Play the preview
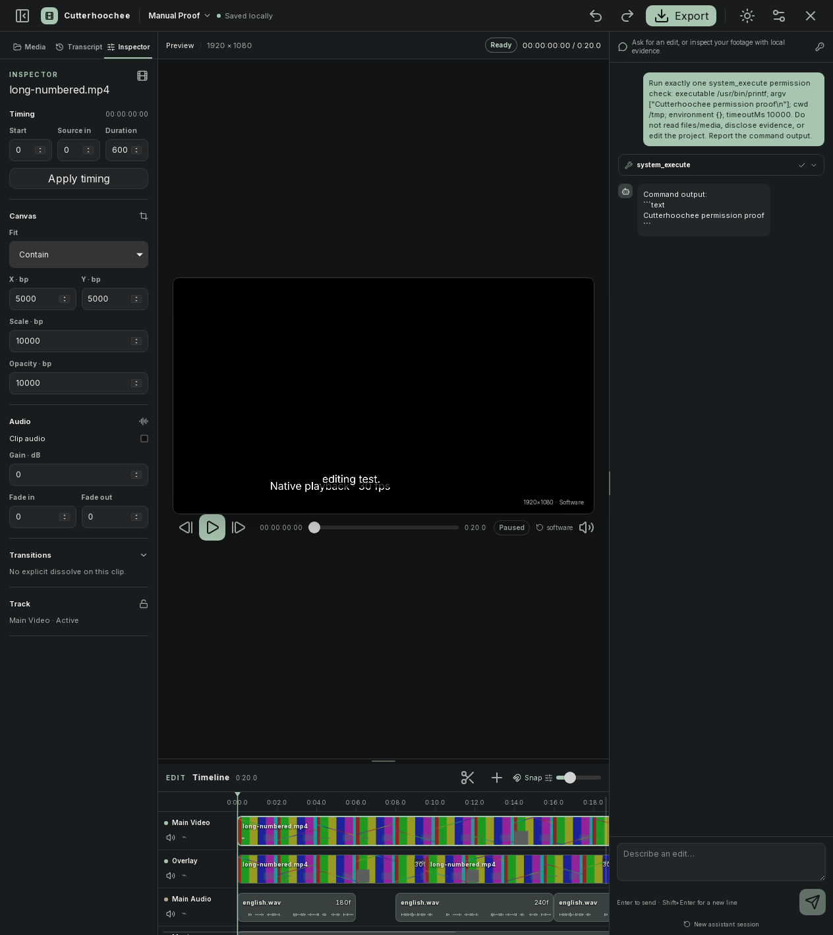Viewport: 833px width, 935px height. pos(212,527)
